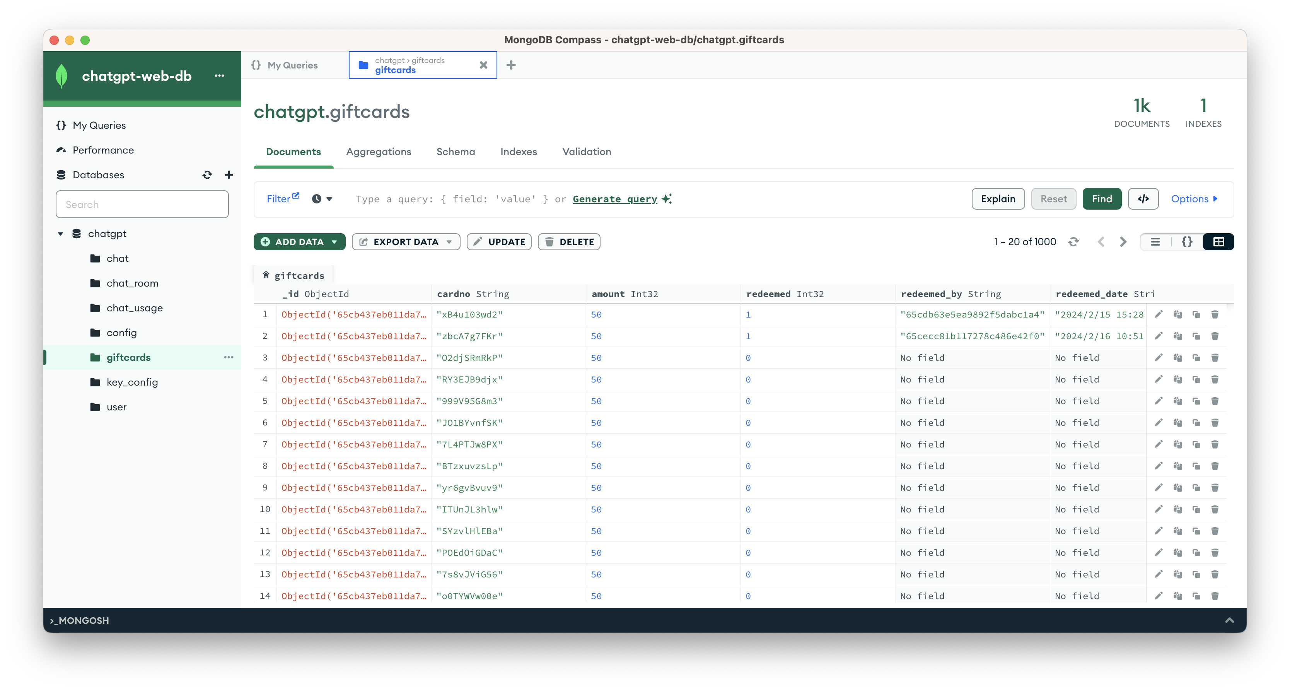Screen dimensions: 1290x690
Task: Click the copy document icon on row 2
Action: click(1177, 336)
